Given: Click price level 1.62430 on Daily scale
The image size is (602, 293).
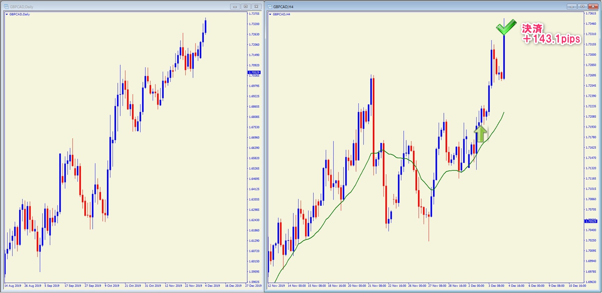Looking at the screenshot, I should (254, 220).
